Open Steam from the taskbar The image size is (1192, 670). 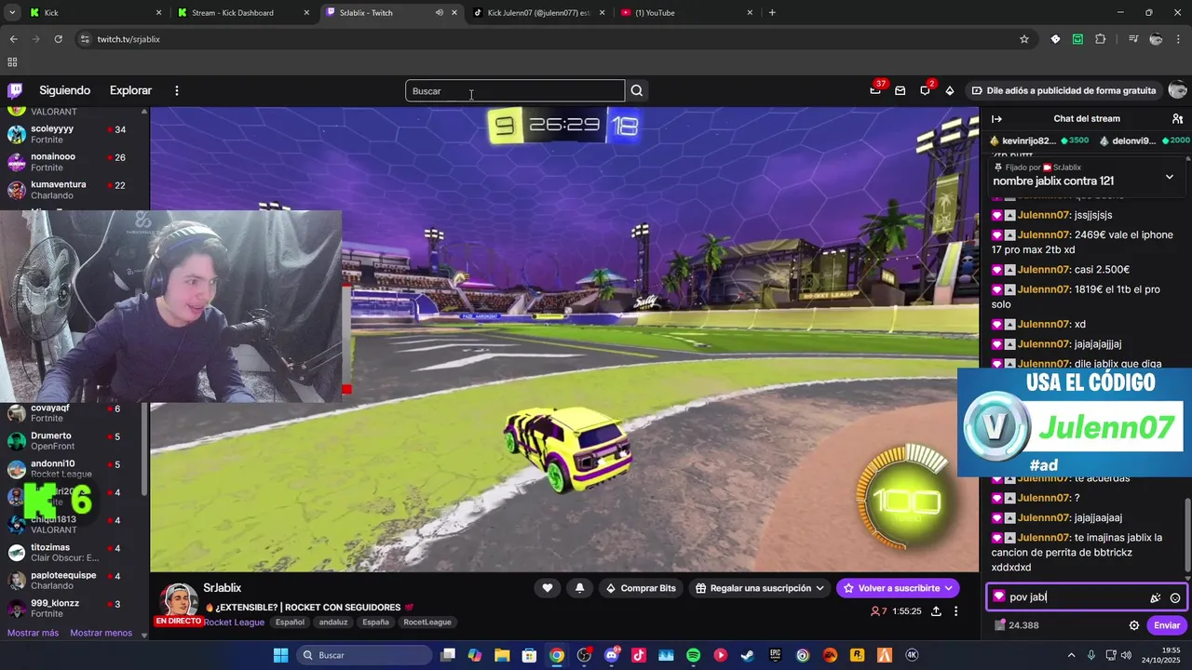point(748,655)
